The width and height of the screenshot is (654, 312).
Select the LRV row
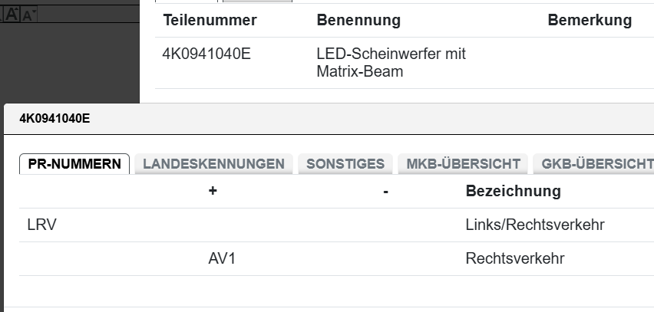42,225
